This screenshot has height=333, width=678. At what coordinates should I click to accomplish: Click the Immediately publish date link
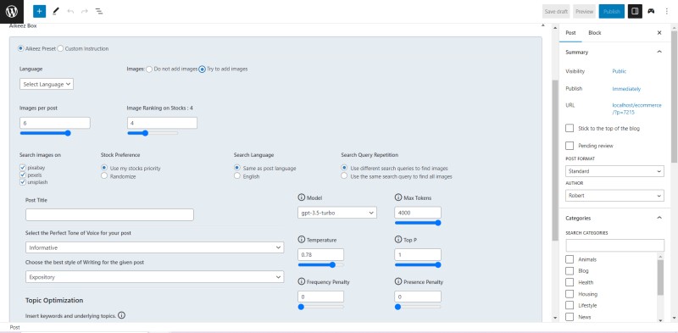click(x=626, y=89)
